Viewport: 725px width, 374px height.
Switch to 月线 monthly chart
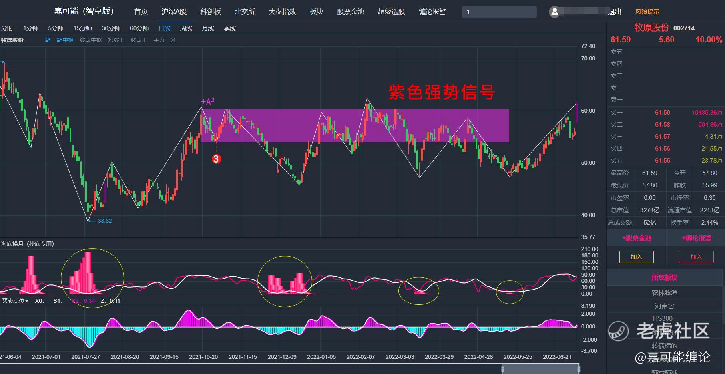(x=208, y=28)
